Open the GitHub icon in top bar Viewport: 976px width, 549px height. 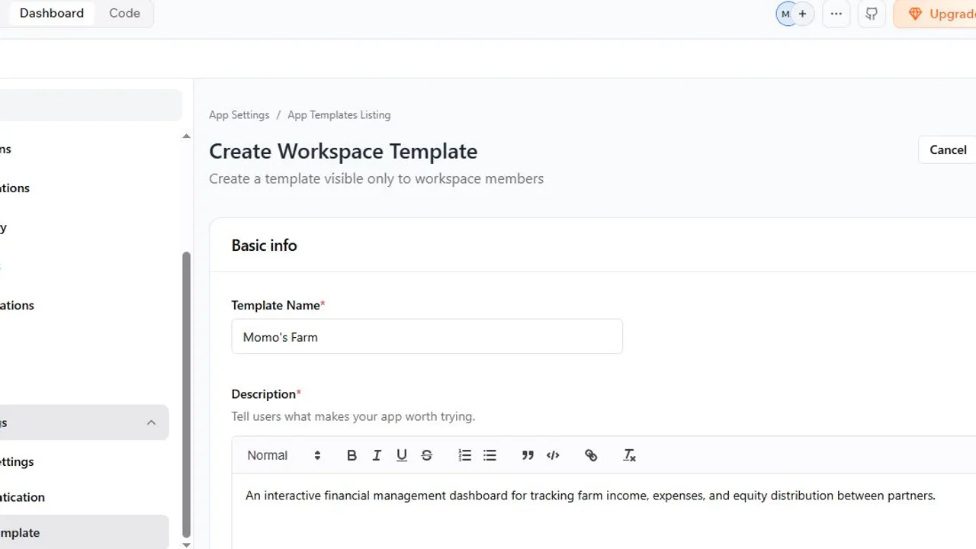(x=872, y=14)
